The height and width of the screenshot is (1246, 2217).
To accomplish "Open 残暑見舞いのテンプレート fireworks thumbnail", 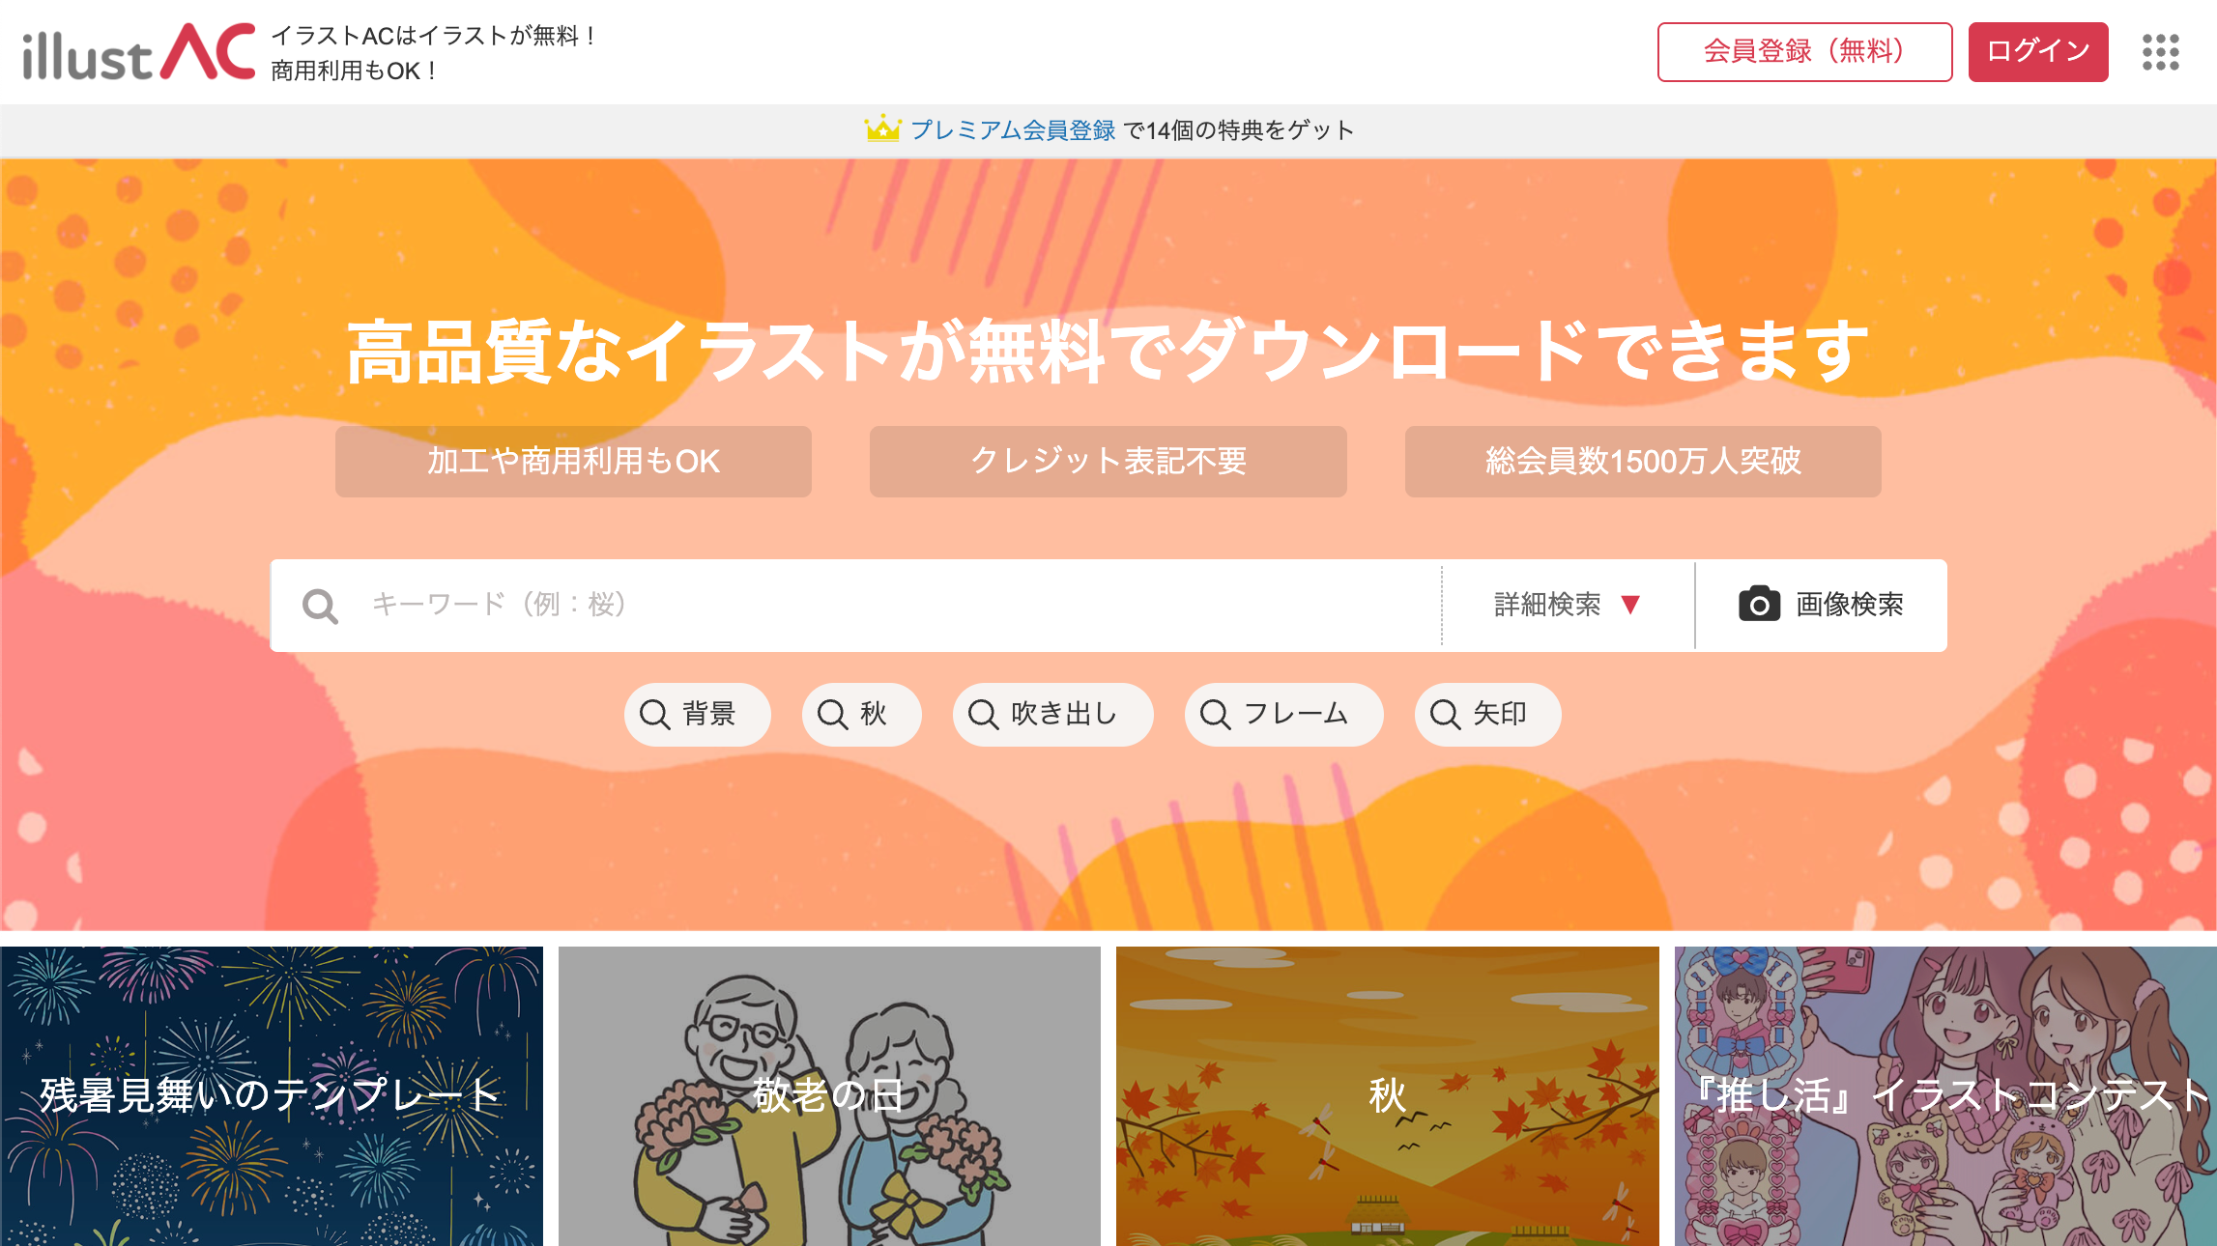I will pyautogui.click(x=272, y=1096).
